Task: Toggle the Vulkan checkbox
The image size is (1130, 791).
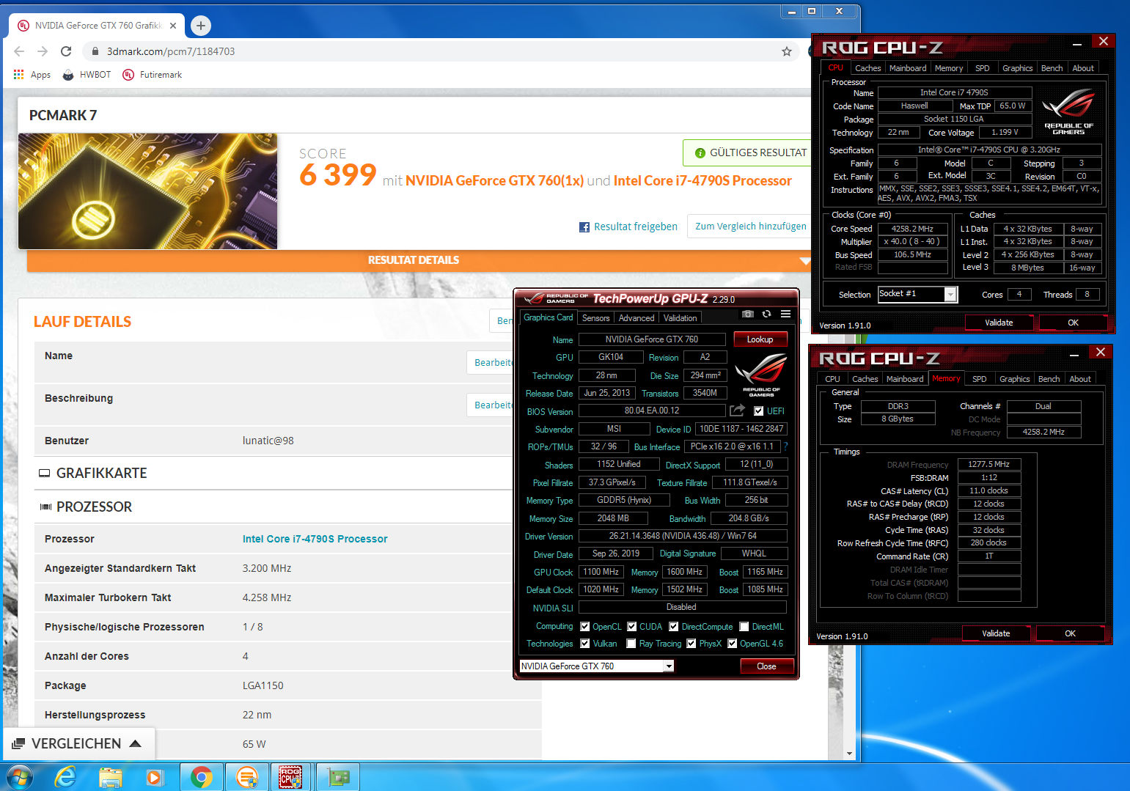Action: tap(584, 644)
